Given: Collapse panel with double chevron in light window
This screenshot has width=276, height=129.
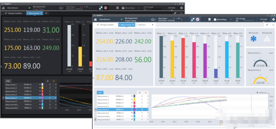Looking at the screenshot, I should coord(273,25).
